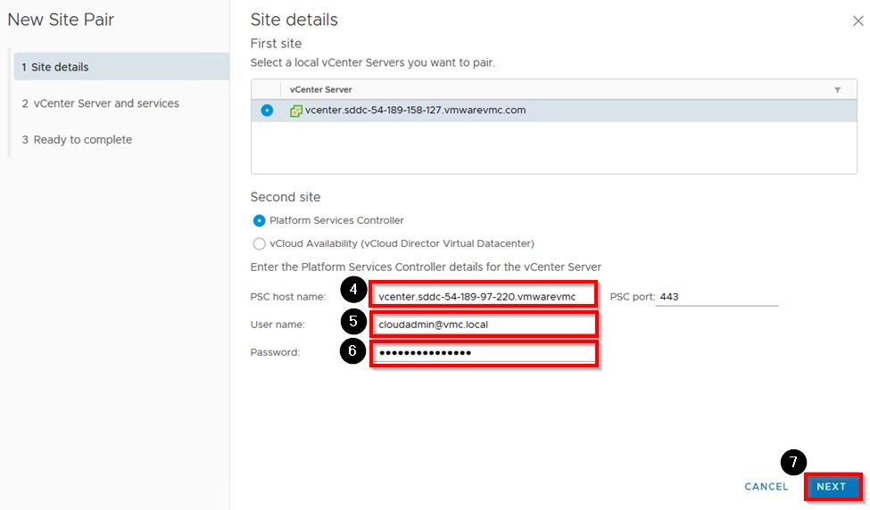Focus the User name field with cloudadmin@vmc.local
The image size is (870, 510).
[482, 325]
